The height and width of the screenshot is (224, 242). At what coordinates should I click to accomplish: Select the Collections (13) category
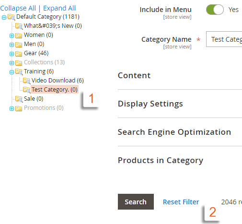tap(45, 62)
